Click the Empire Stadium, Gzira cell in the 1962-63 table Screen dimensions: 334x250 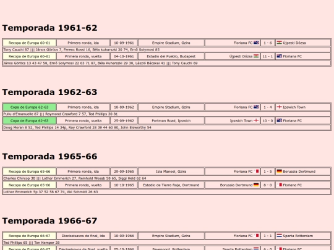coord(171,107)
